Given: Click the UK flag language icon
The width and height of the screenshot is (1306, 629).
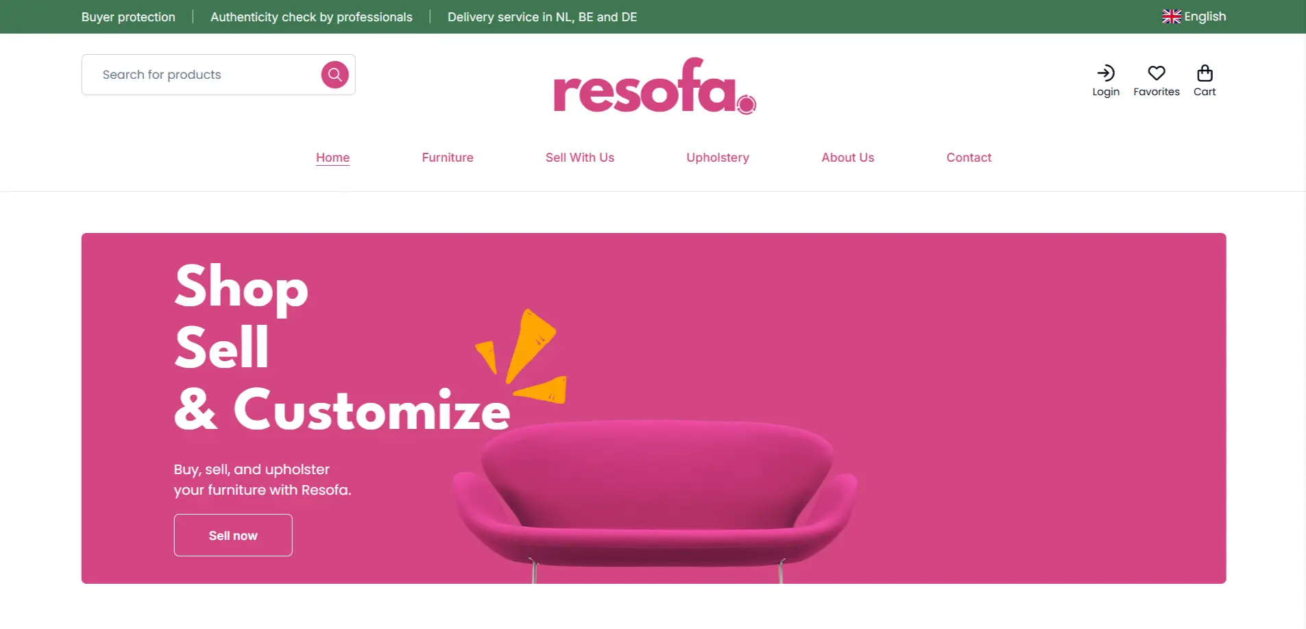Looking at the screenshot, I should point(1172,16).
